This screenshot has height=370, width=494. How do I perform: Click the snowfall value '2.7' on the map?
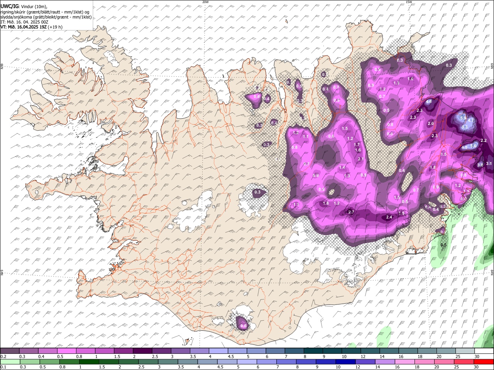pyautogui.click(x=351, y=212)
